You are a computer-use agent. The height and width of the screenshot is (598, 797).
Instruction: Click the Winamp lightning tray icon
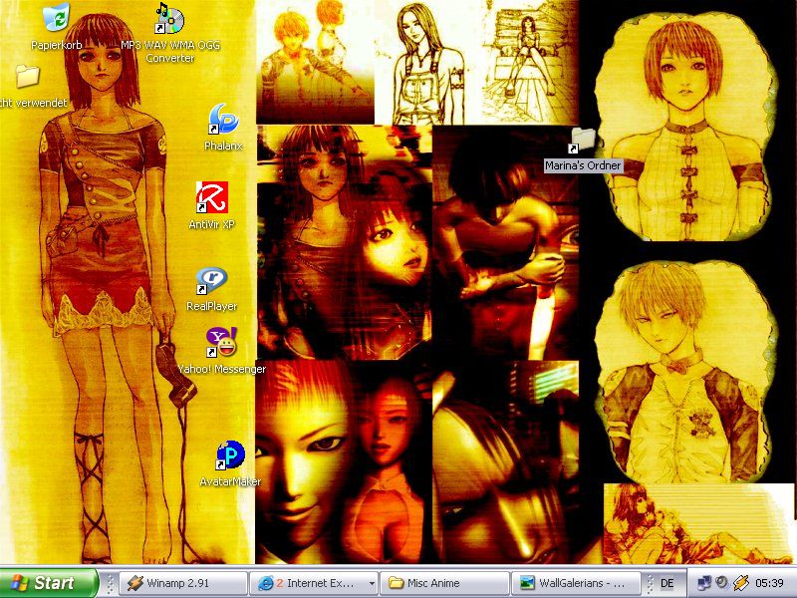(x=740, y=583)
